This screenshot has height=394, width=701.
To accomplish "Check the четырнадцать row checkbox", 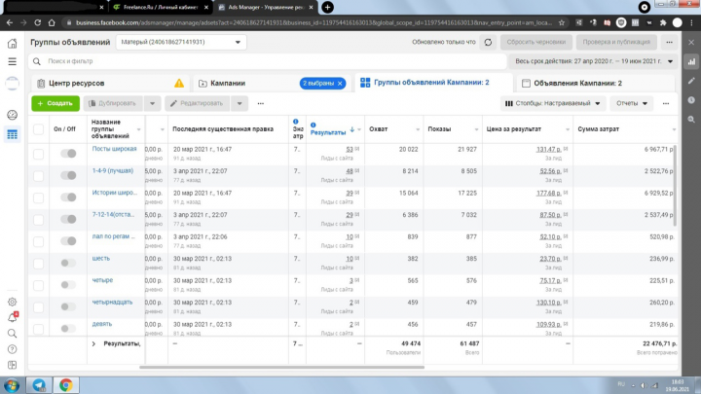I will tap(38, 307).
